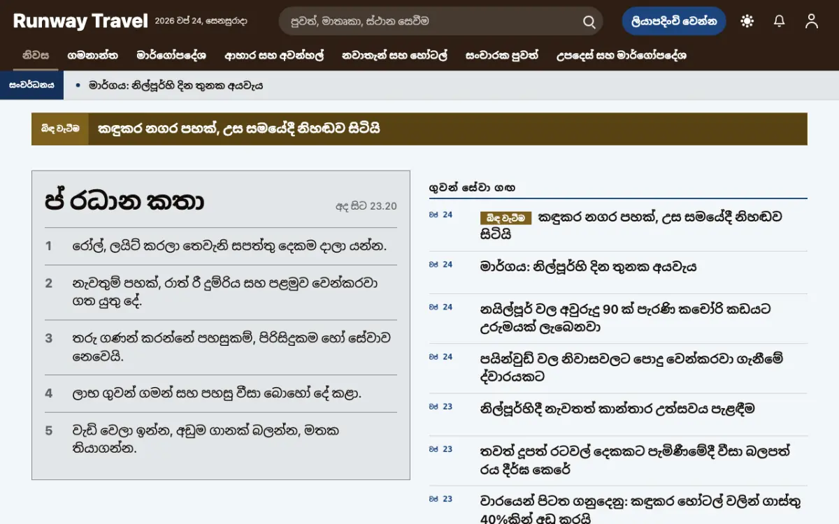Open the උපදෙස් සහ මාර්ගෝපදේශ menu item
Viewport: 839px width, 524px height.
pos(622,55)
